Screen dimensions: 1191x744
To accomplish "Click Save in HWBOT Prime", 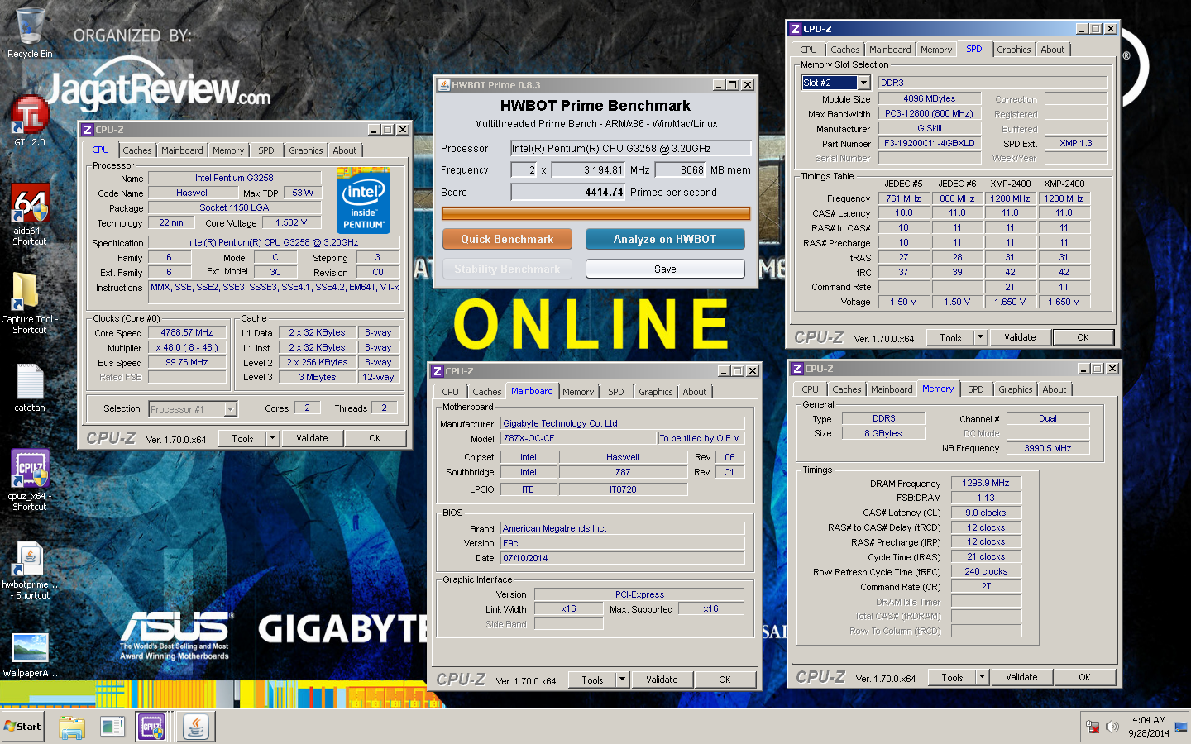I will pyautogui.click(x=665, y=269).
